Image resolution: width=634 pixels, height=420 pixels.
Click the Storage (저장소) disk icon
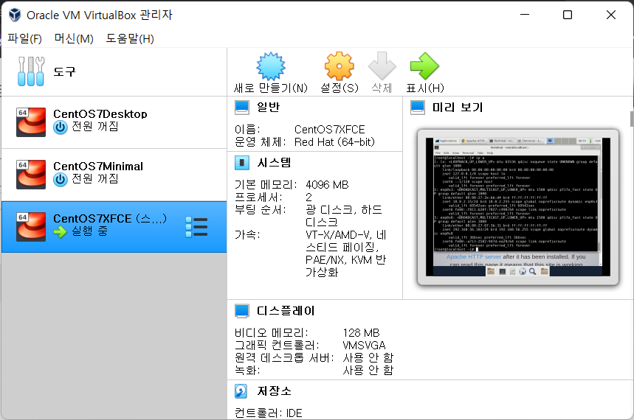tap(241, 391)
